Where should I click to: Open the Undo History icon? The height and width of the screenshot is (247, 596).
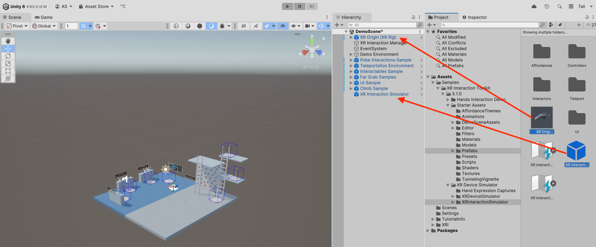[x=547, y=6]
